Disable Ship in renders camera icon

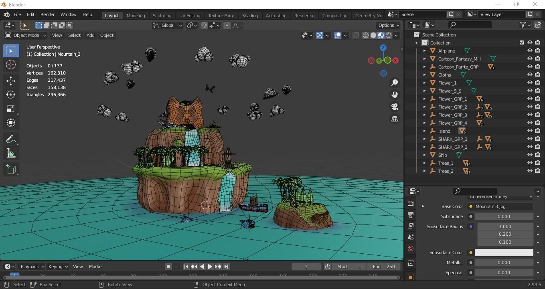point(538,155)
